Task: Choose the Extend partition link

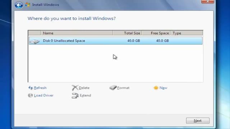Action: [86, 95]
